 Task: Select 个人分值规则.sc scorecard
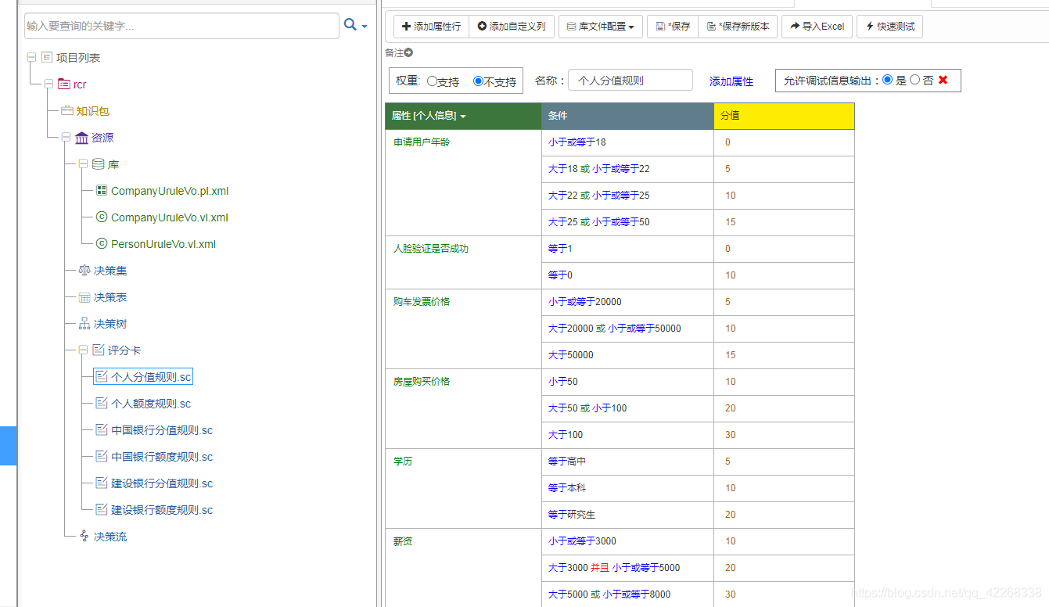151,377
